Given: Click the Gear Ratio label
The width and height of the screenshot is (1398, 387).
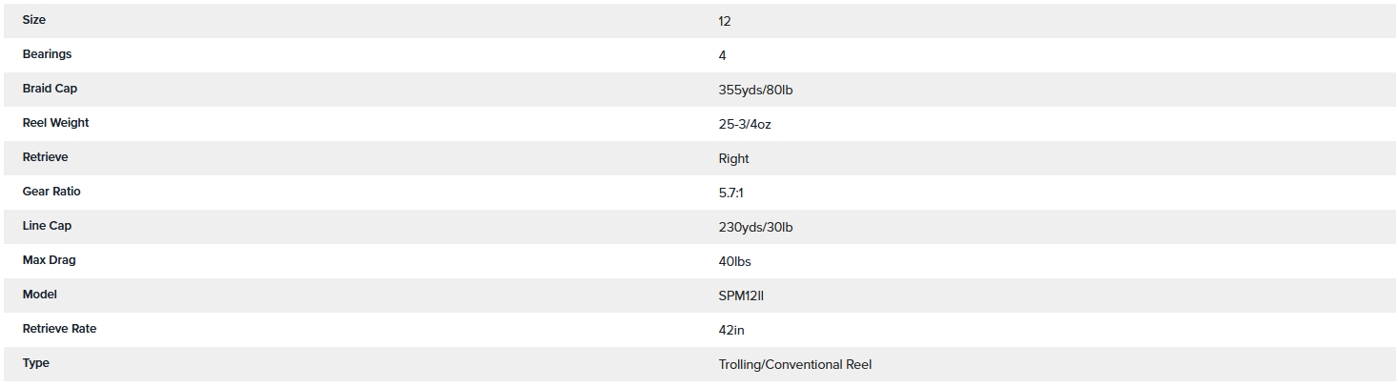Looking at the screenshot, I should coord(51,192).
